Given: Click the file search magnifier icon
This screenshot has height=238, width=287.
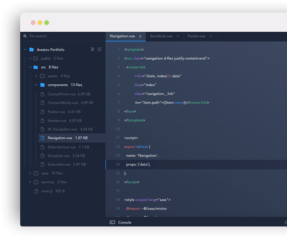Looking at the screenshot, I should tap(25, 36).
